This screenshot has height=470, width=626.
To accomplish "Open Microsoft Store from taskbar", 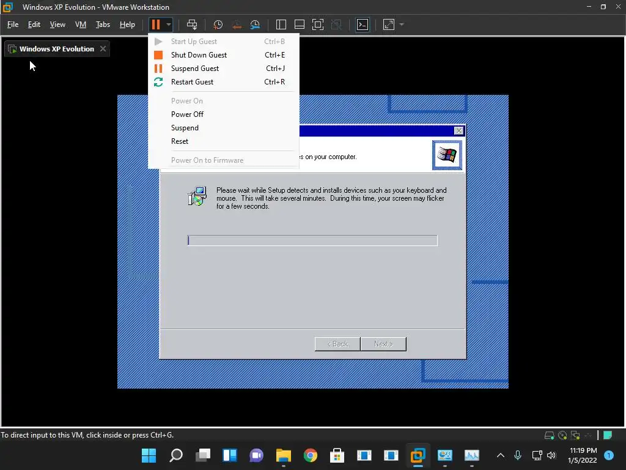I will coord(337,455).
